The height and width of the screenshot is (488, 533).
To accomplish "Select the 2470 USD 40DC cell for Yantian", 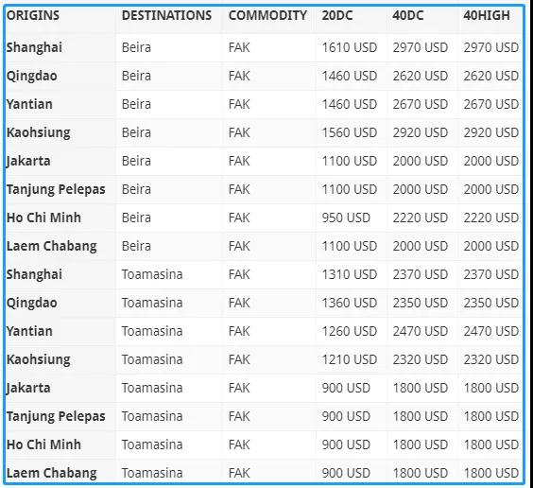I will (421, 331).
